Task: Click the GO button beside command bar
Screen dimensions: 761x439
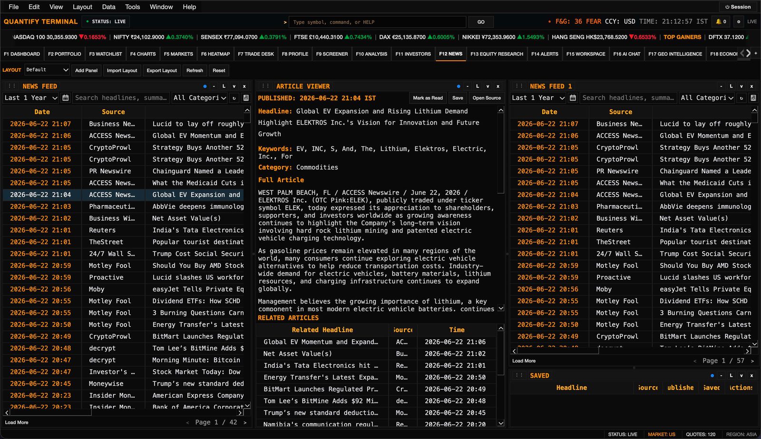Action: pyautogui.click(x=481, y=22)
